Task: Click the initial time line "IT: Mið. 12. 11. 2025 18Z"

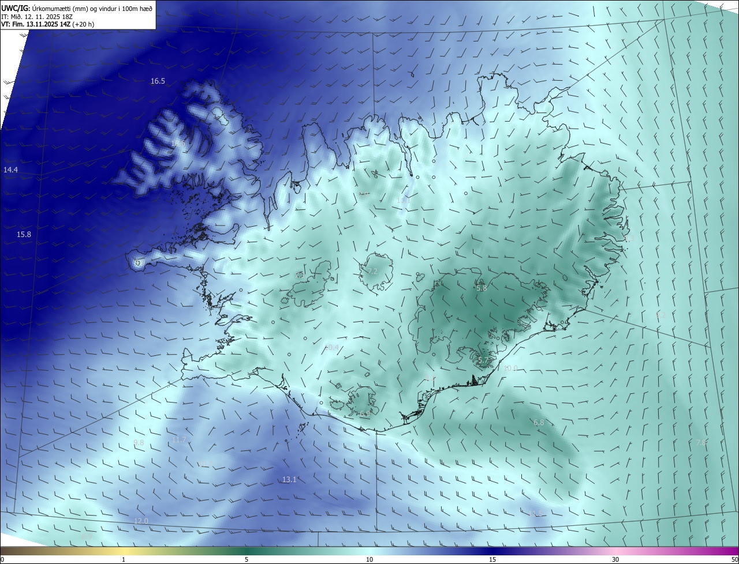Action: coord(38,17)
